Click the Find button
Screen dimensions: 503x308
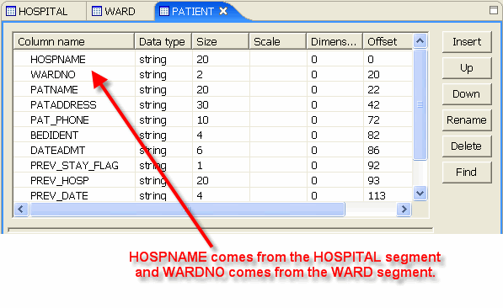(467, 173)
